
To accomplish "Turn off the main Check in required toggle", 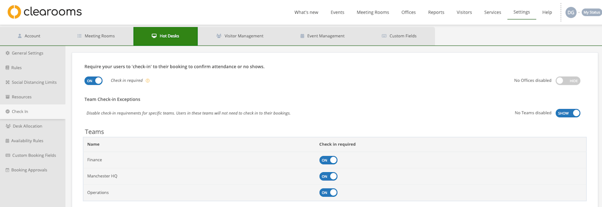I will tap(94, 80).
